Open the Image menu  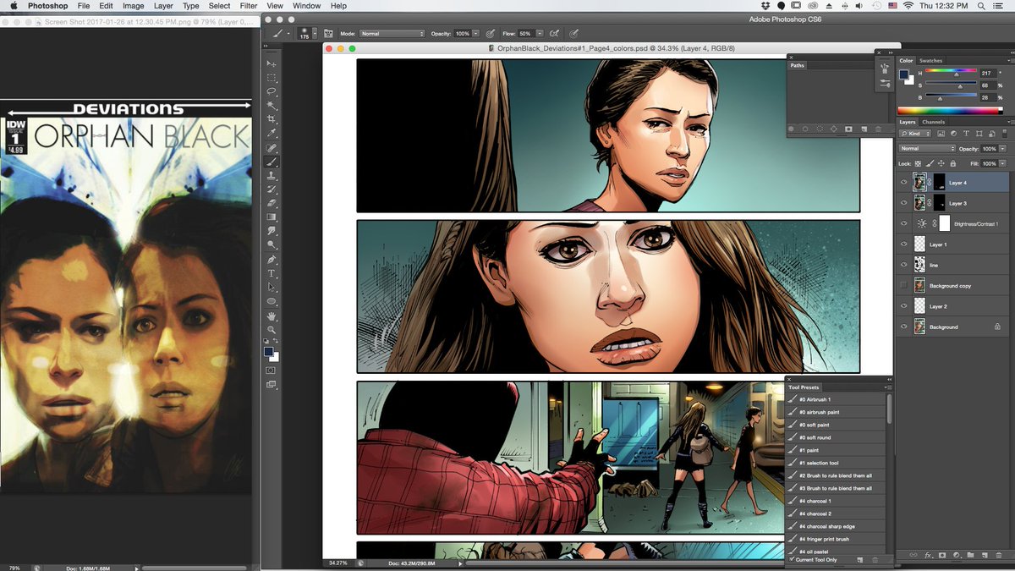[133, 6]
